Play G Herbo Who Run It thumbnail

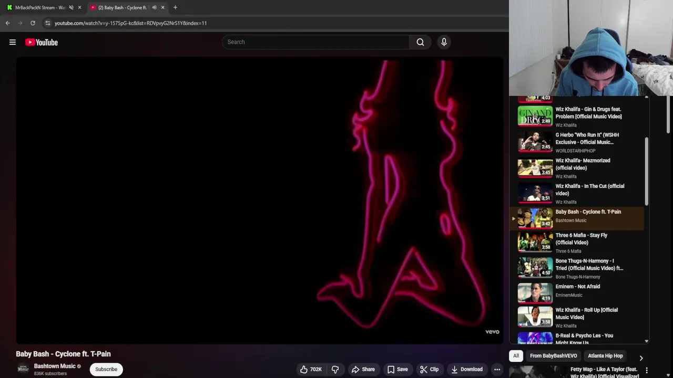pyautogui.click(x=535, y=142)
